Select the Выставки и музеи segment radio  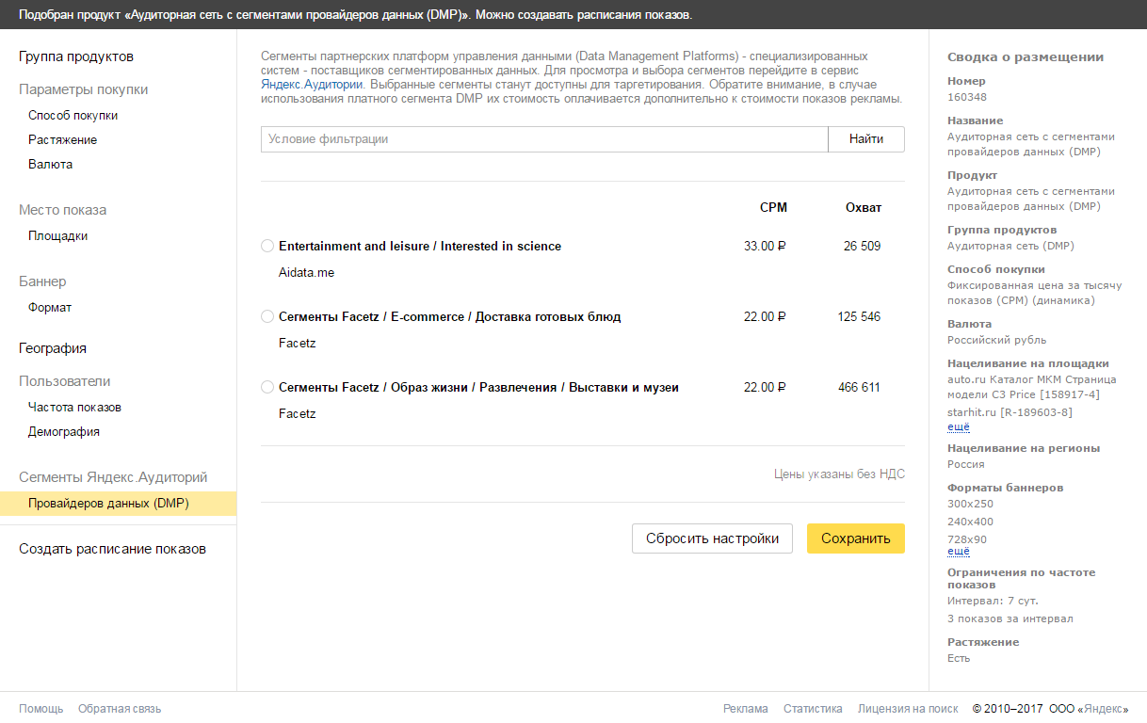(267, 388)
